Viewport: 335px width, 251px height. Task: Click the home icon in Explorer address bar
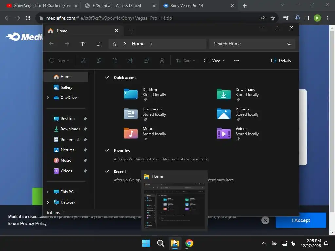[115, 44]
